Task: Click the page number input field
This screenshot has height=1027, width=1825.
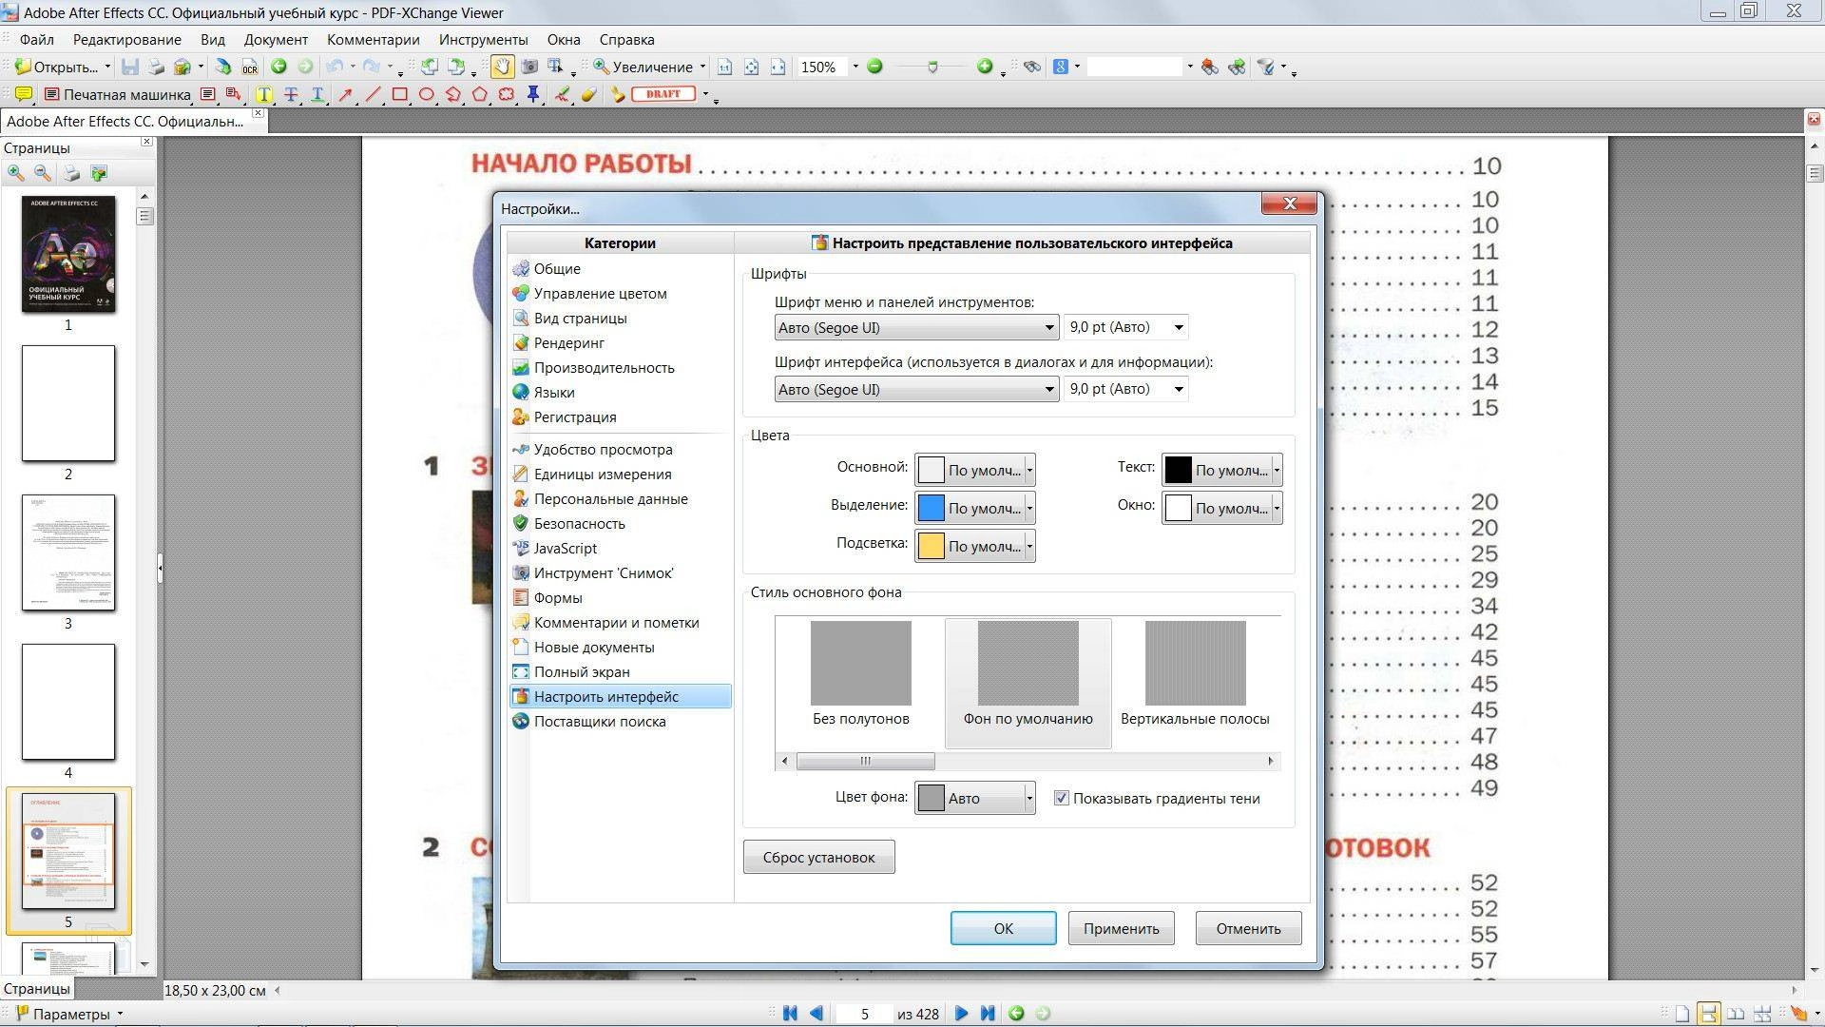Action: pos(864,1014)
